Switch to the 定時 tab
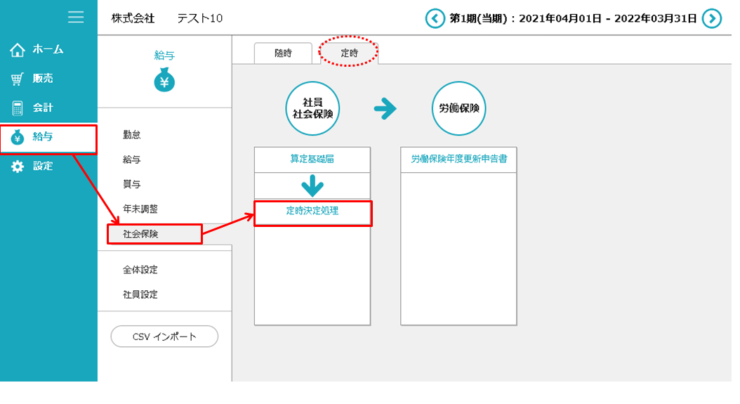The width and height of the screenshot is (740, 404). pyautogui.click(x=349, y=53)
